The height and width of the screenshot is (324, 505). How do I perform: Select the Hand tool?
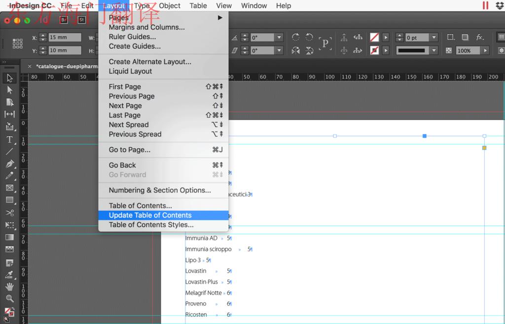(10, 287)
